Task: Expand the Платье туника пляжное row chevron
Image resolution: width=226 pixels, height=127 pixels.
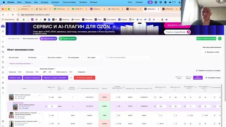Action: coord(40,114)
